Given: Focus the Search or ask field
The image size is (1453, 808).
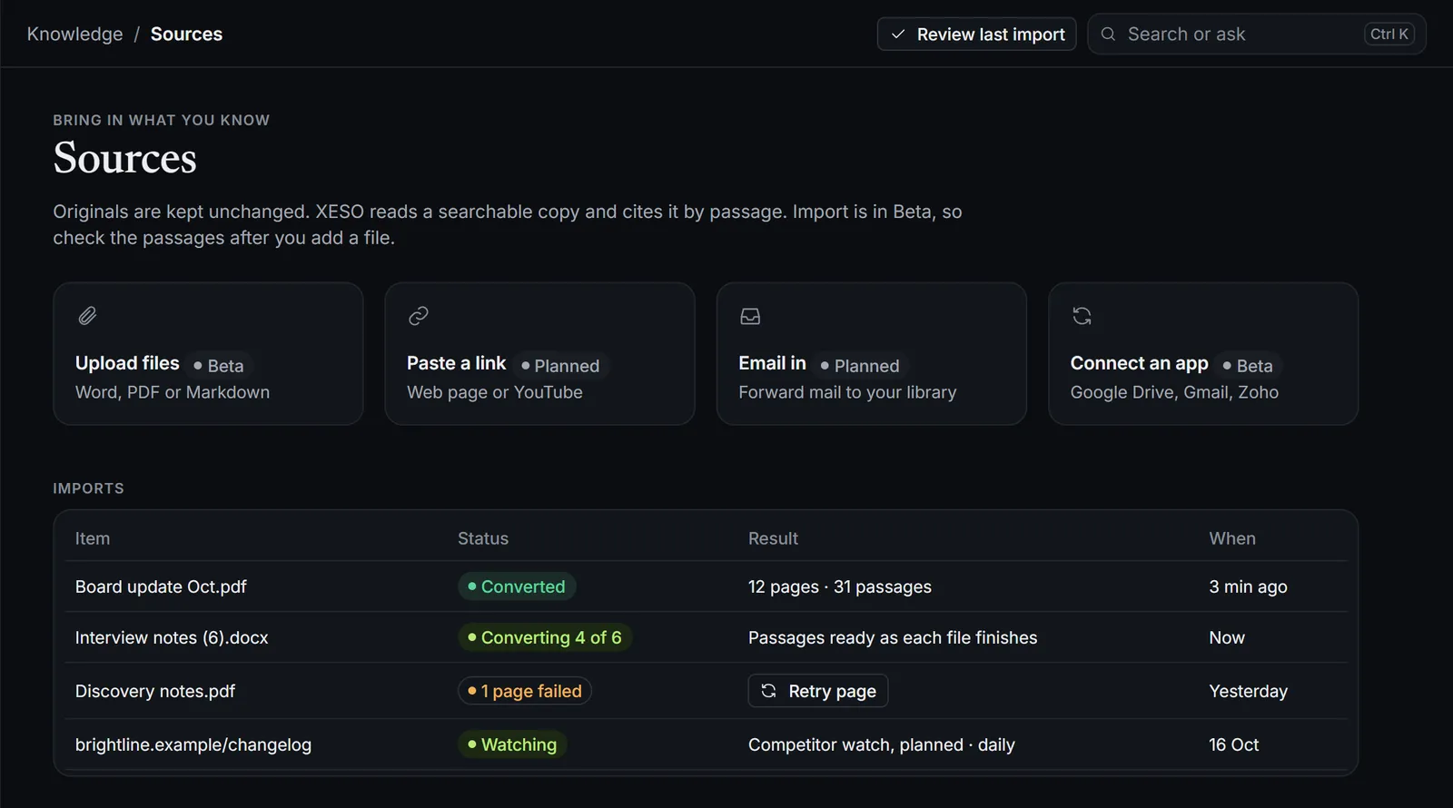Looking at the screenshot, I should 1257,34.
